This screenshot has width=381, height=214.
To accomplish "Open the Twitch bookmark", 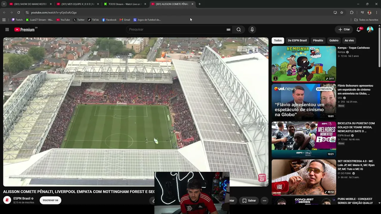I will (x=17, y=20).
